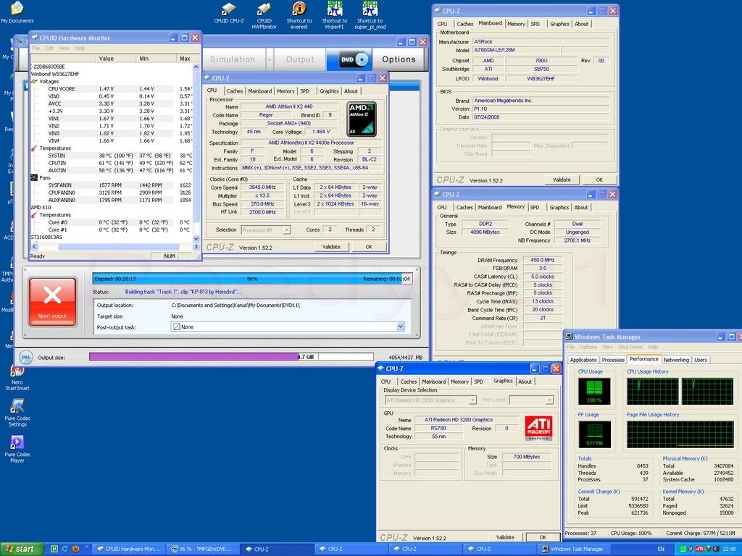Viewport: 742px width, 556px height.
Task: Click Validate in the CPU-Z mainboard window
Action: 562,180
